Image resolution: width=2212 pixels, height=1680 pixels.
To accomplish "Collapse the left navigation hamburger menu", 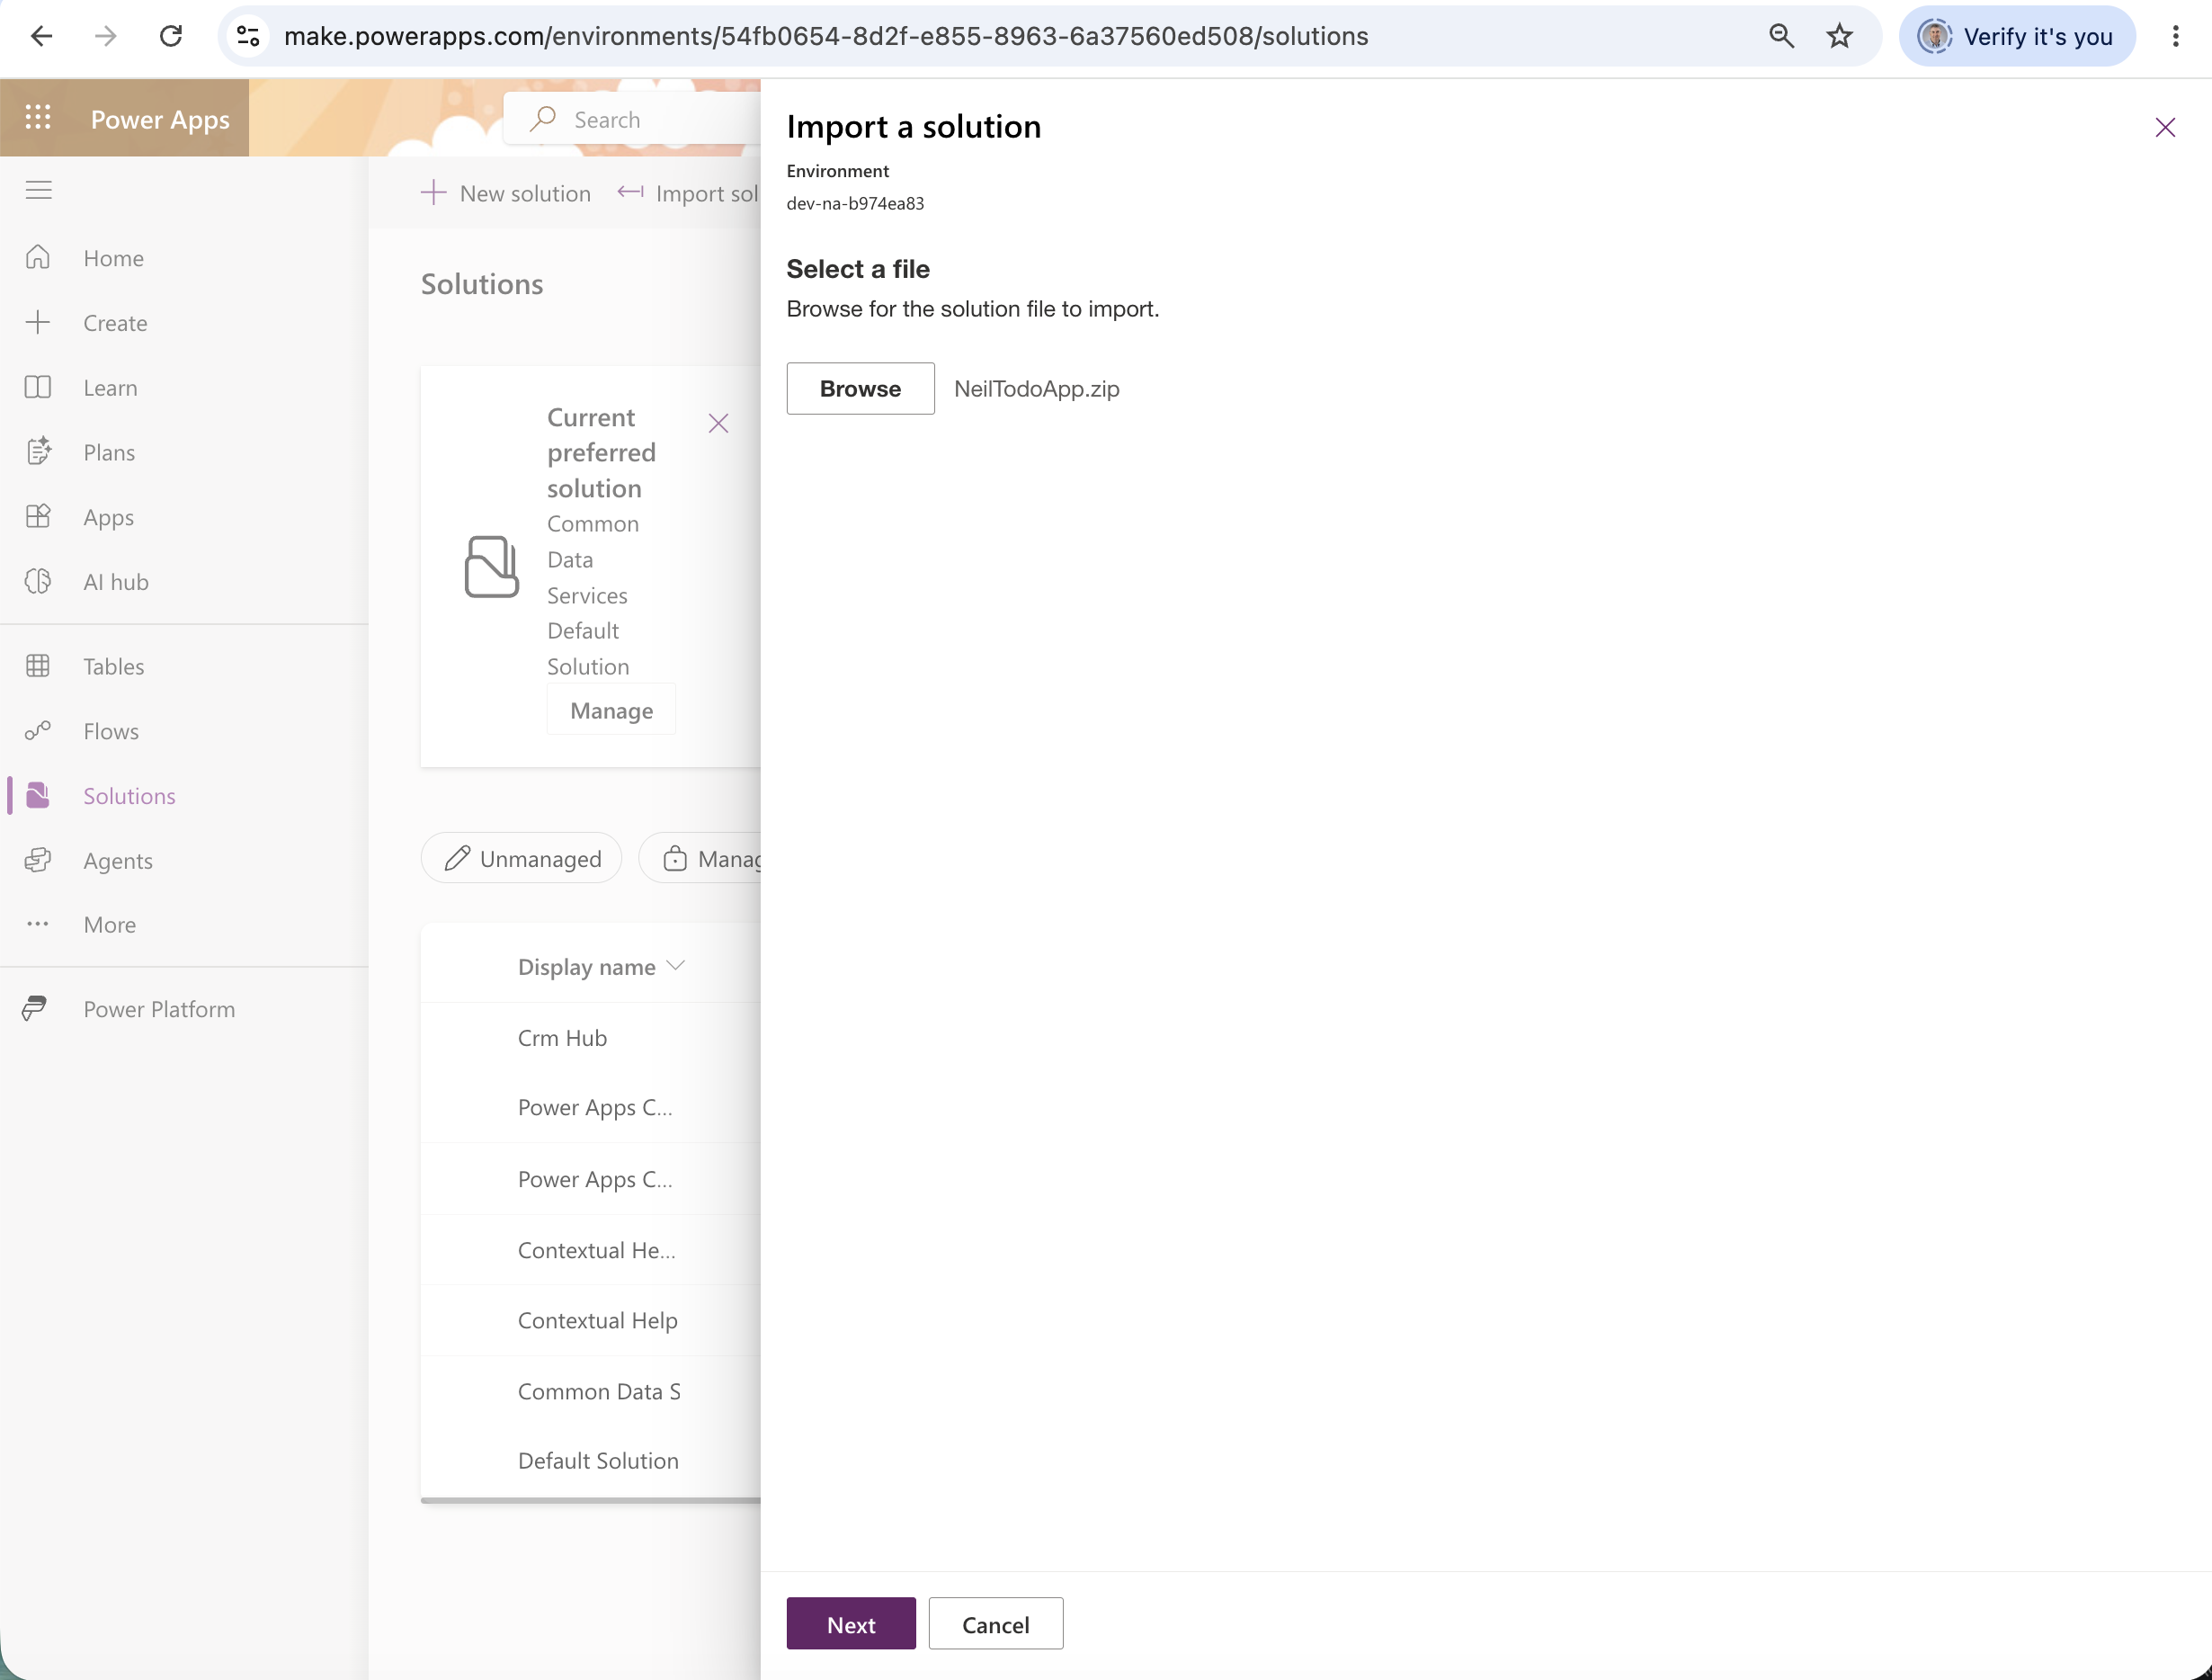I will (38, 190).
